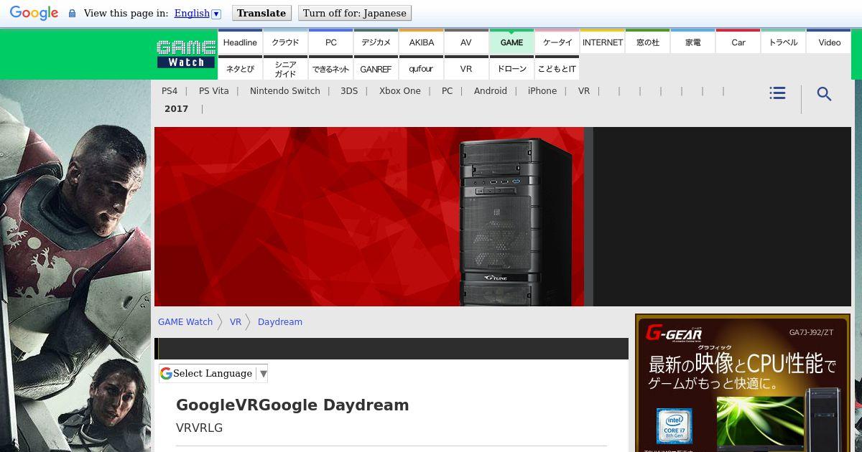The height and width of the screenshot is (452, 862).
Task: Open the Select Language dropdown
Action: pyautogui.click(x=213, y=373)
